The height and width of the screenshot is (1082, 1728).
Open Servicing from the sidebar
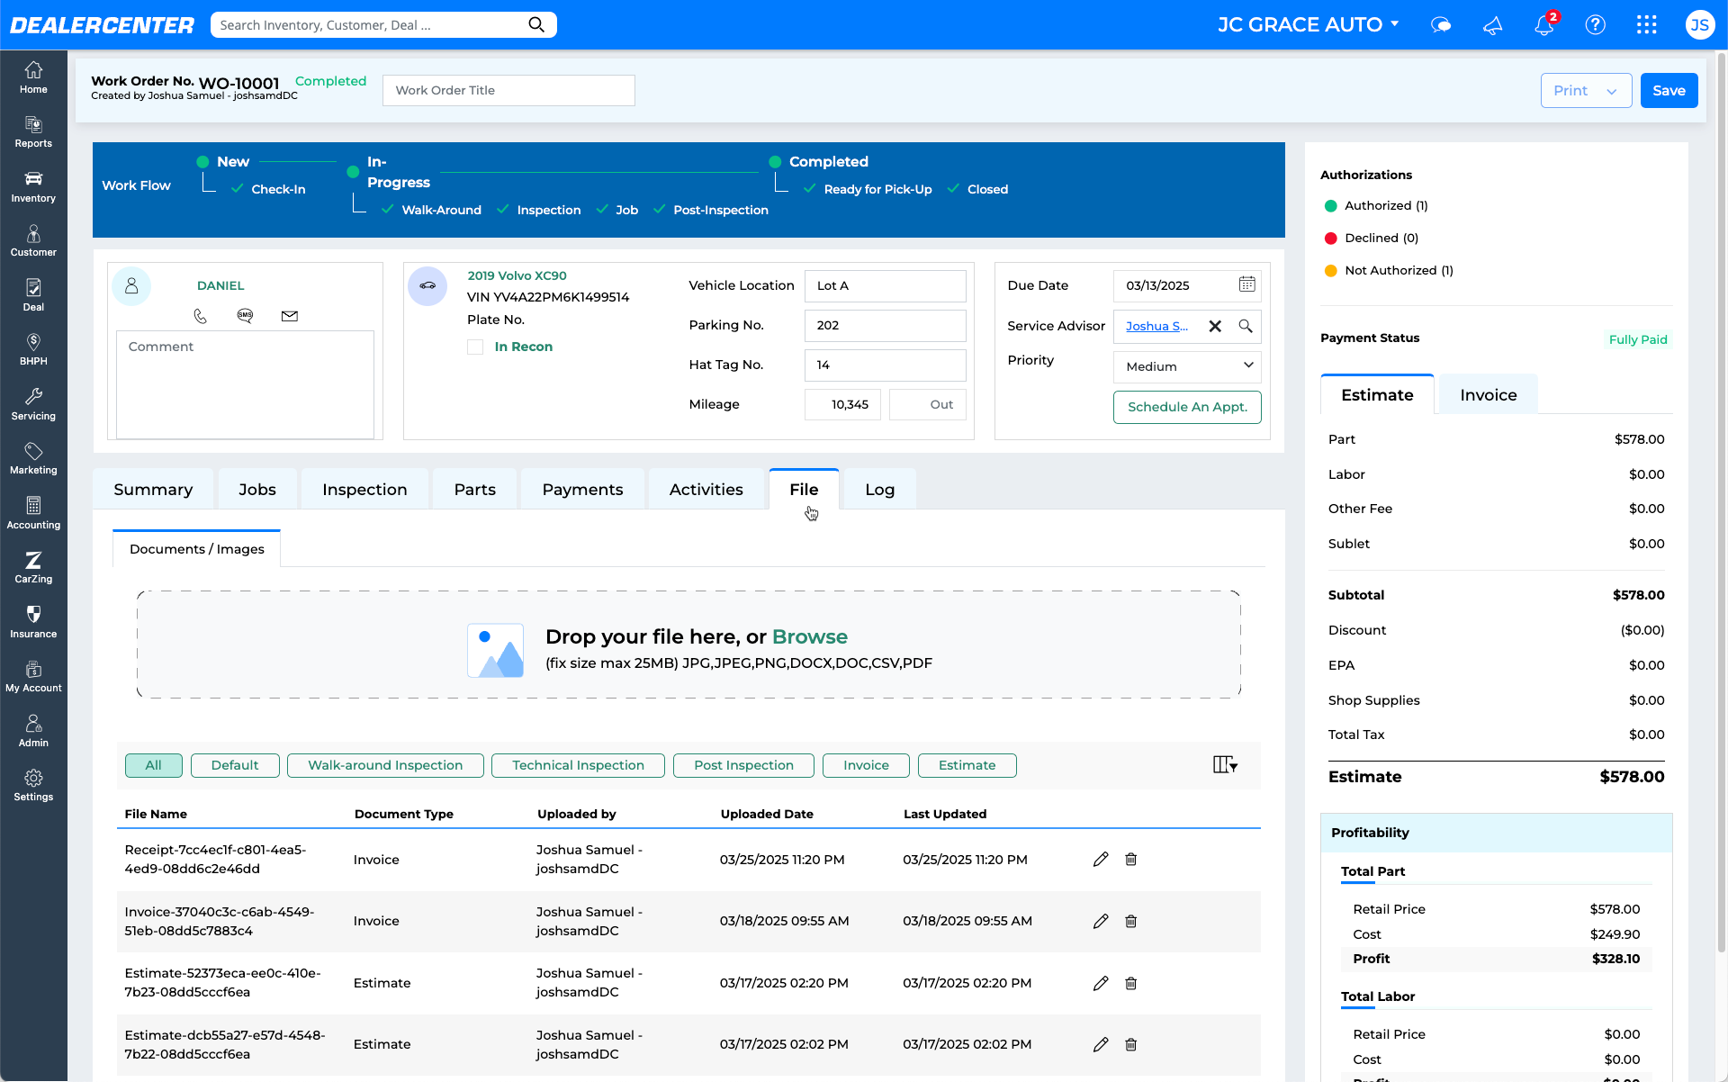33,404
